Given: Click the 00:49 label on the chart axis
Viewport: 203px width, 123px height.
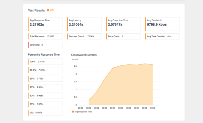Looking at the screenshot, I should pyautogui.click(x=153, y=108).
